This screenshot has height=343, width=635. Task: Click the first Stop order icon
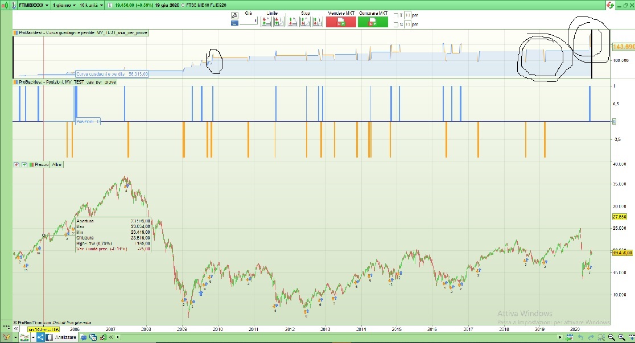coord(292,22)
